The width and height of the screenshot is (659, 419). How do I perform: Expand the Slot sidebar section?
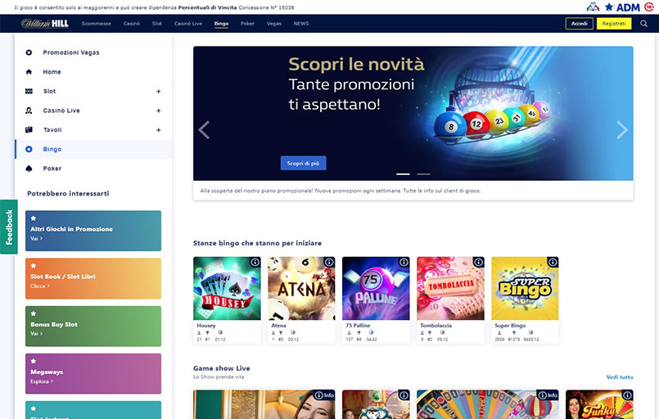159,91
